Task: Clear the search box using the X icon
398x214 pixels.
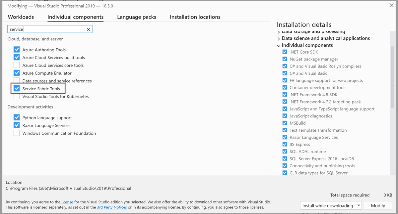Action: click(88, 29)
